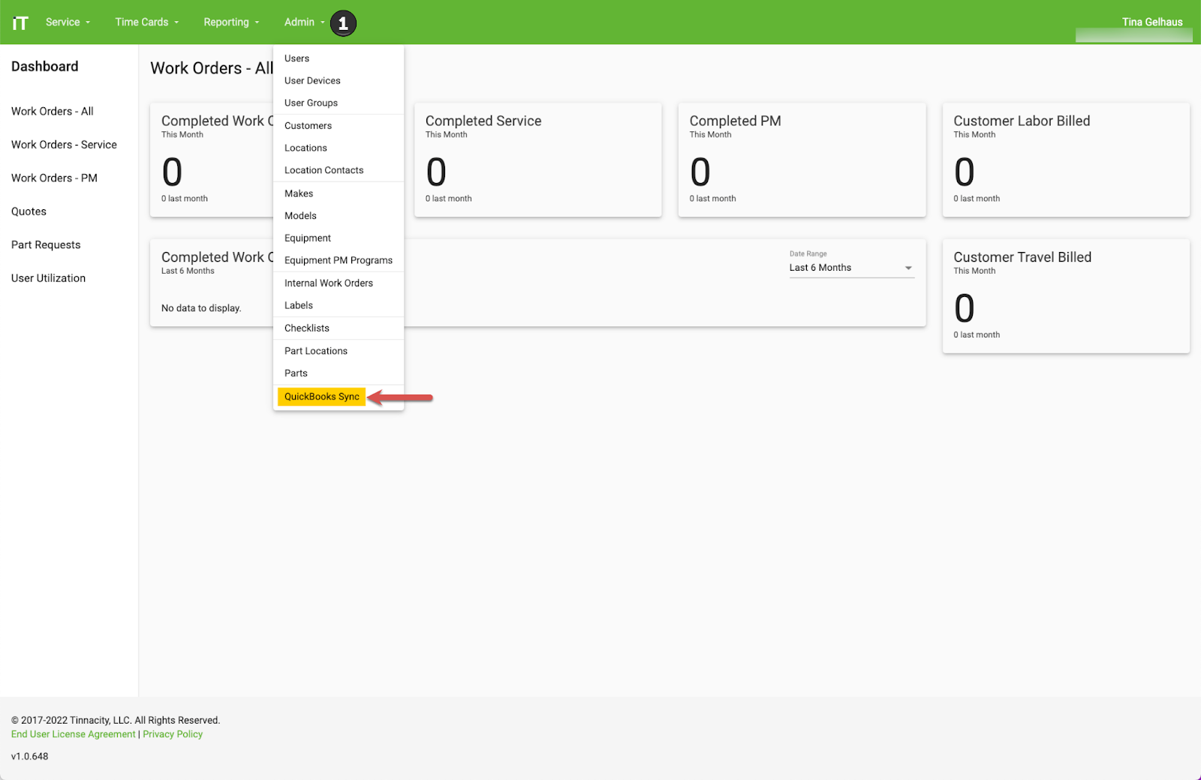Screen dimensions: 1201x780
Task: Click the 2017-2022 Tinnacity copyright text
Action: click(x=116, y=721)
